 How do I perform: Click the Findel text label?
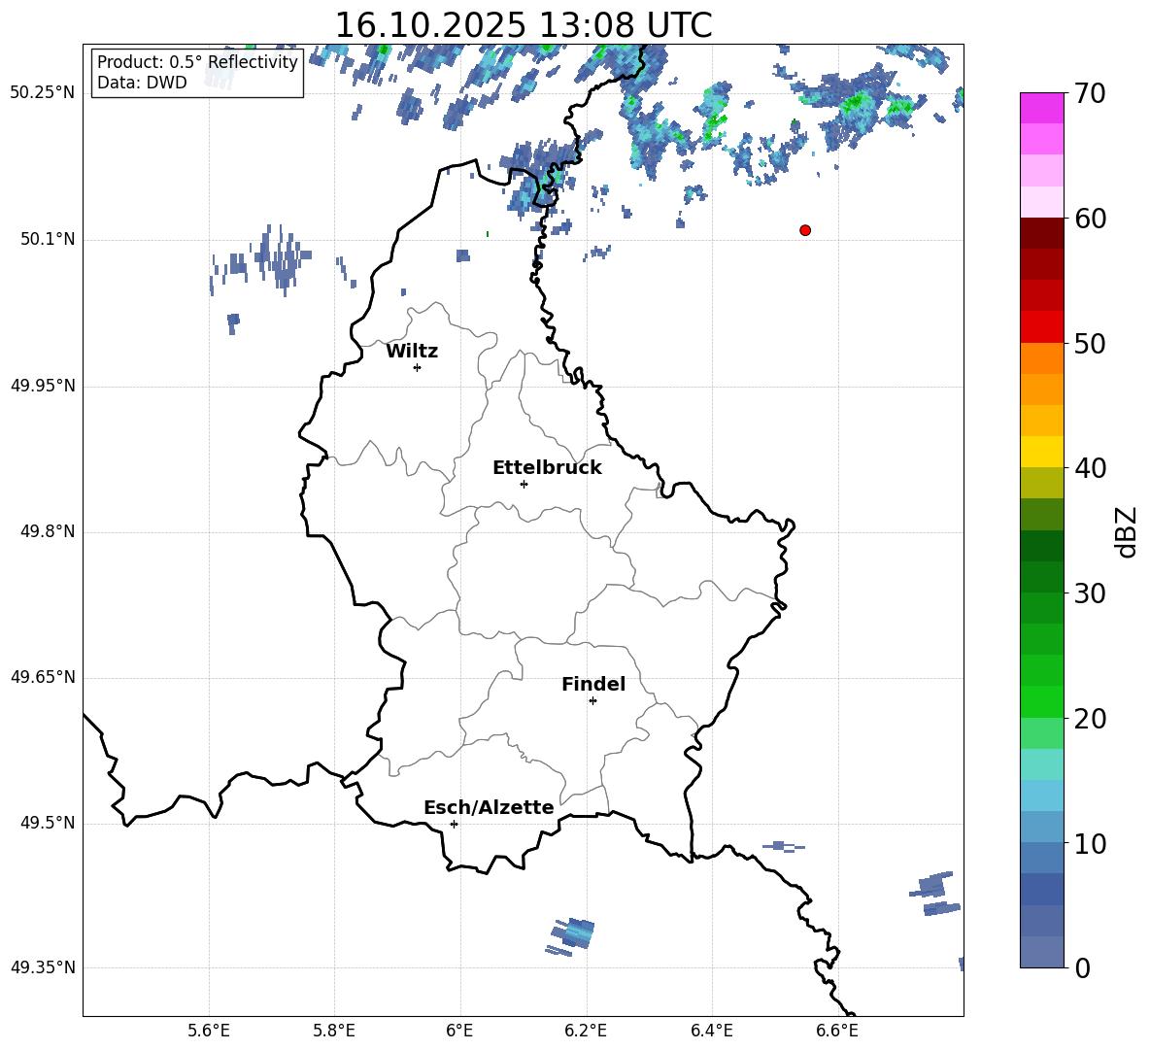click(593, 685)
